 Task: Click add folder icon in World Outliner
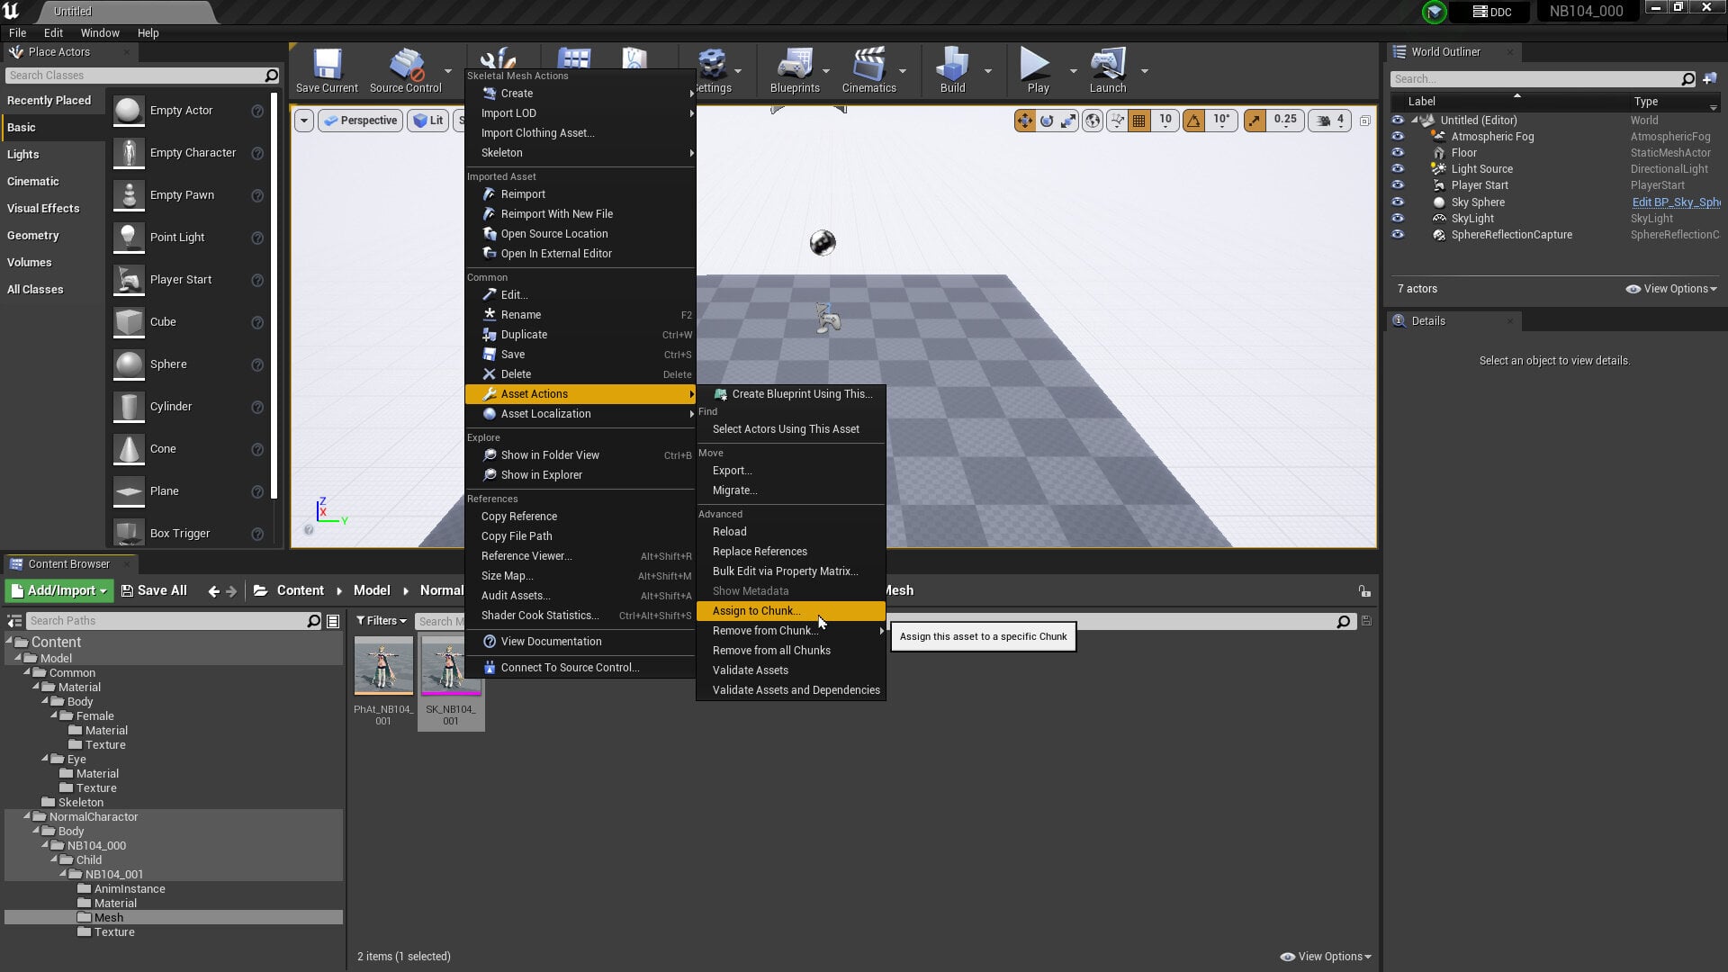click(x=1710, y=79)
